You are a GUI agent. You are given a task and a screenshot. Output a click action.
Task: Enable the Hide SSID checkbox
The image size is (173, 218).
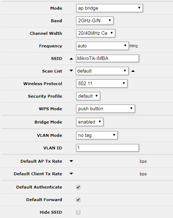pyautogui.click(x=78, y=212)
